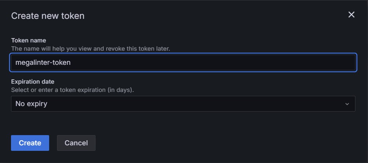Click the "Expiration date" field label
This screenshot has height=163, width=368.
point(33,82)
